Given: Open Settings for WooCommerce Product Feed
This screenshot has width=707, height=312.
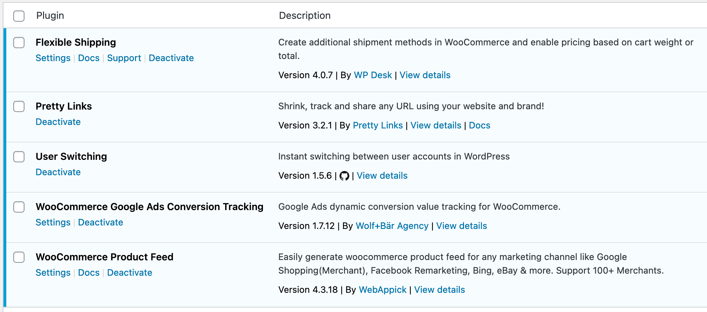Looking at the screenshot, I should 53,273.
